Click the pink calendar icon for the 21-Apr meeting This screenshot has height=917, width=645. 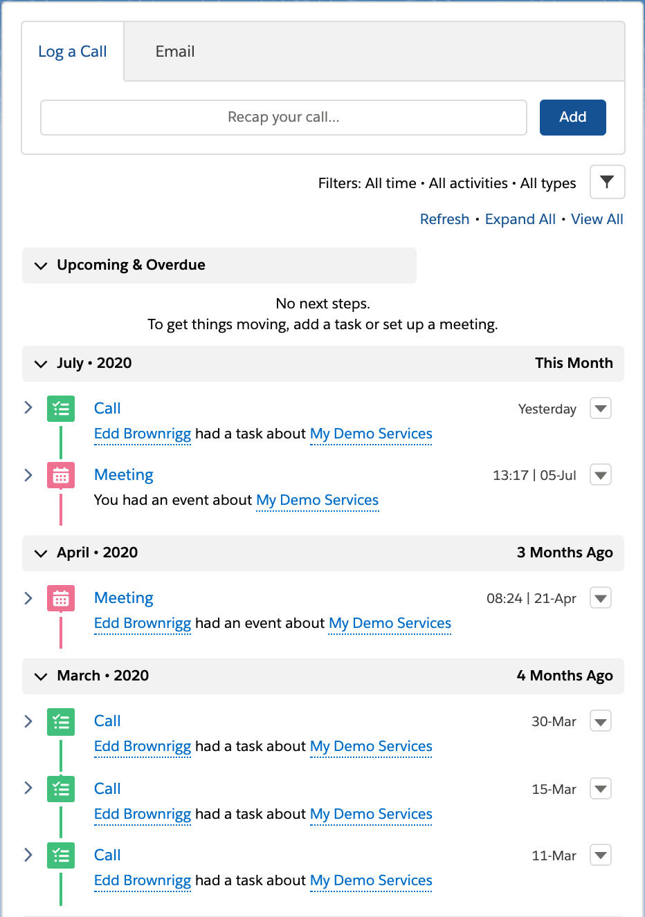[61, 598]
